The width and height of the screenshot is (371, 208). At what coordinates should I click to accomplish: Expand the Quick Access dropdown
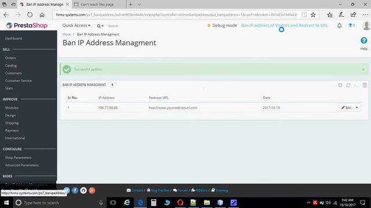[x=76, y=25]
